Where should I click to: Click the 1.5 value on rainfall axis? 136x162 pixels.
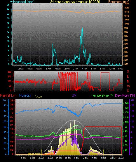(x=12, y=133)
